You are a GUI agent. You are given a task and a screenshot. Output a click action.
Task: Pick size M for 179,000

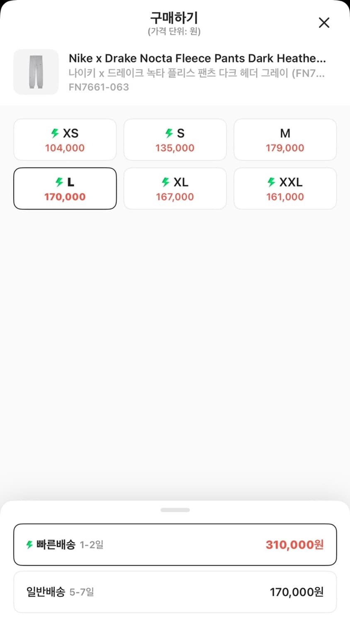click(x=285, y=140)
